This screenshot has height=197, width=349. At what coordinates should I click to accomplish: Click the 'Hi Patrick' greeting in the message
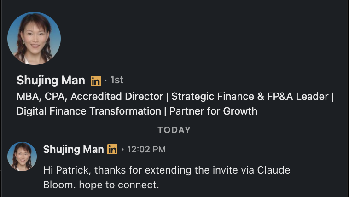point(67,170)
